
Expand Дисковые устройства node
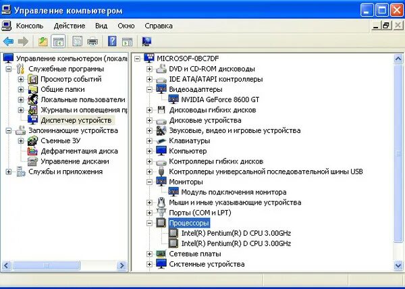149,120
